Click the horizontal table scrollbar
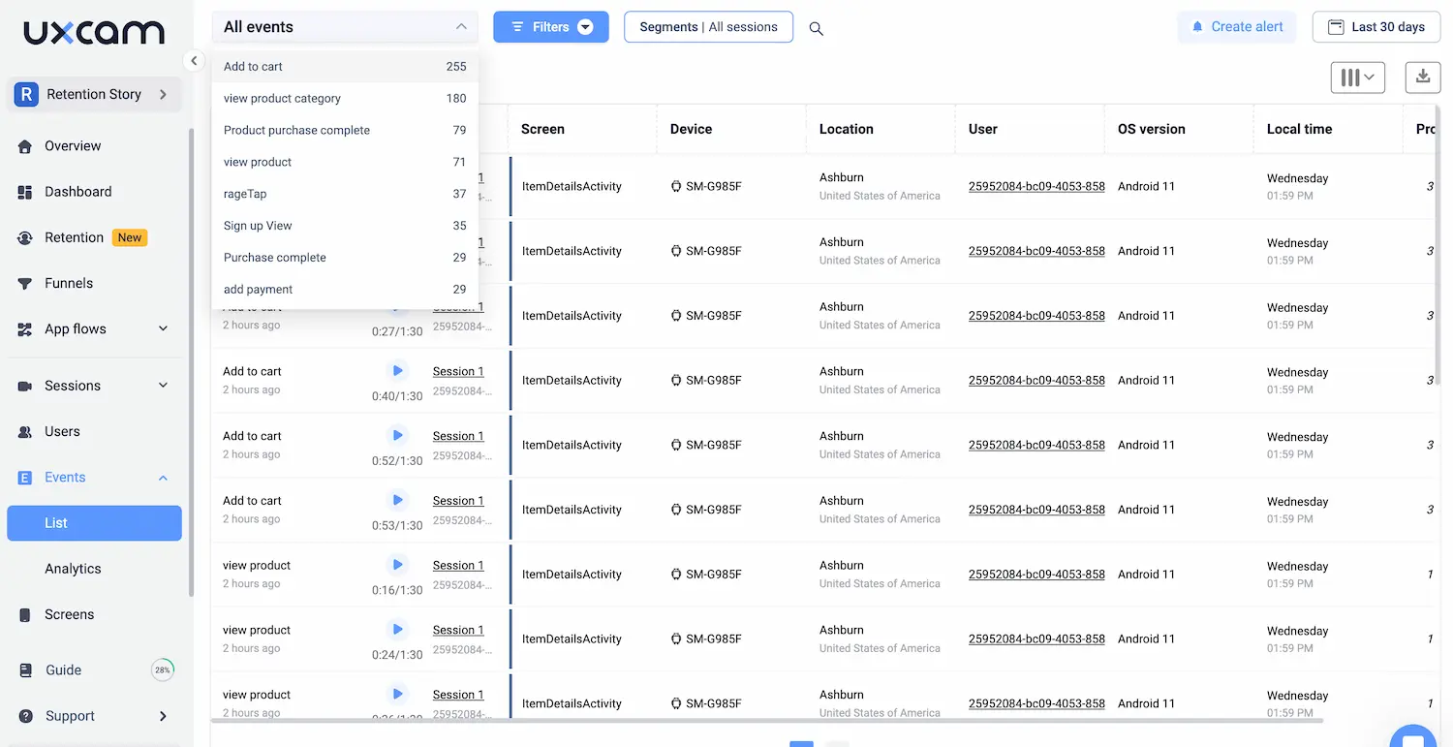Screen dimensions: 1453x747 pyautogui.click(x=767, y=721)
